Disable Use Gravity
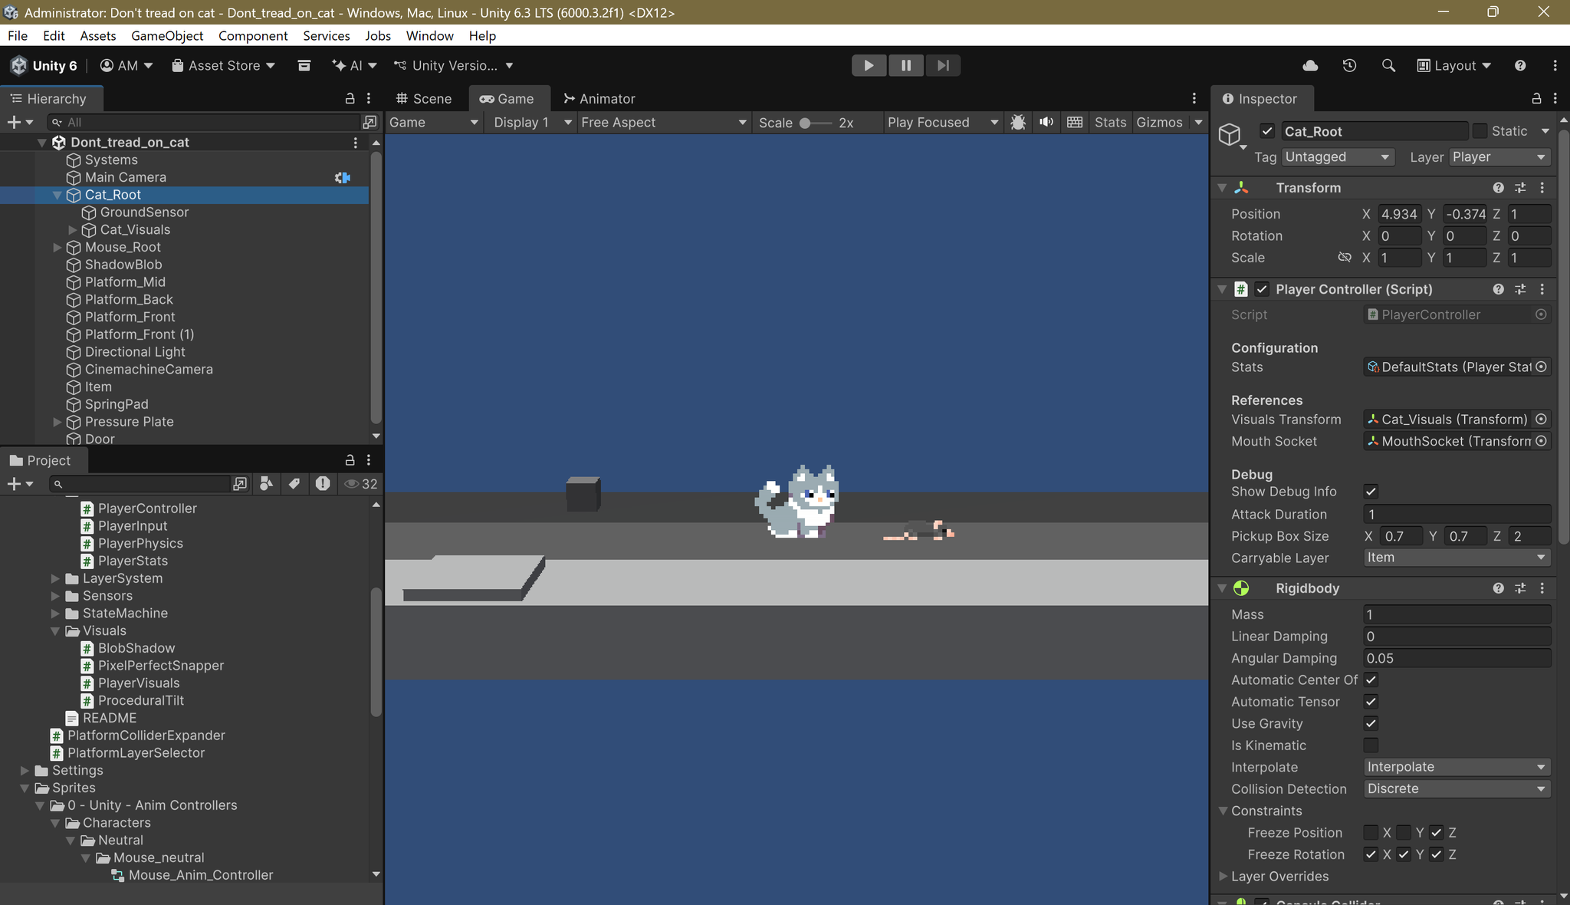 pyautogui.click(x=1371, y=724)
